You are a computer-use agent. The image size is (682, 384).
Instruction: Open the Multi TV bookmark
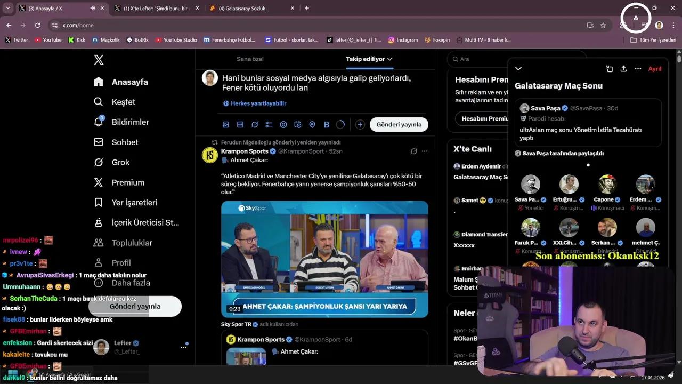[x=483, y=40]
